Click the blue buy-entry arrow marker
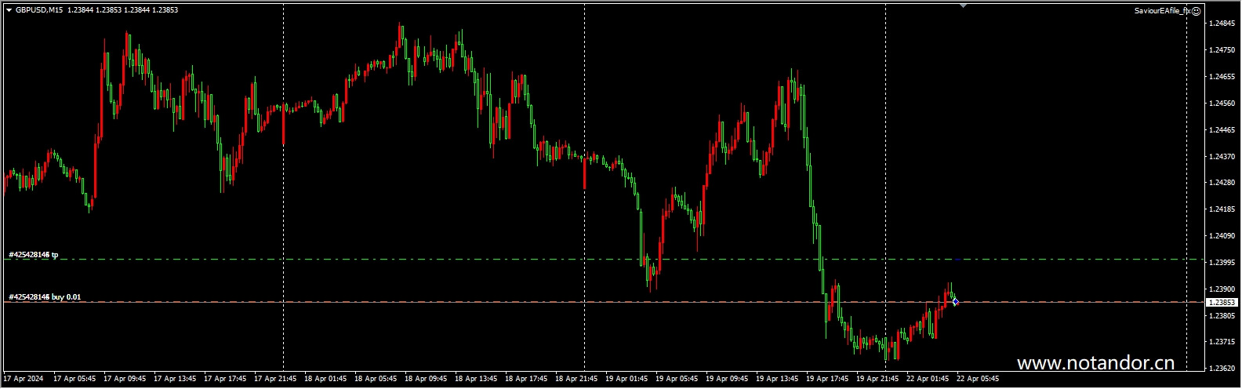 tap(955, 302)
